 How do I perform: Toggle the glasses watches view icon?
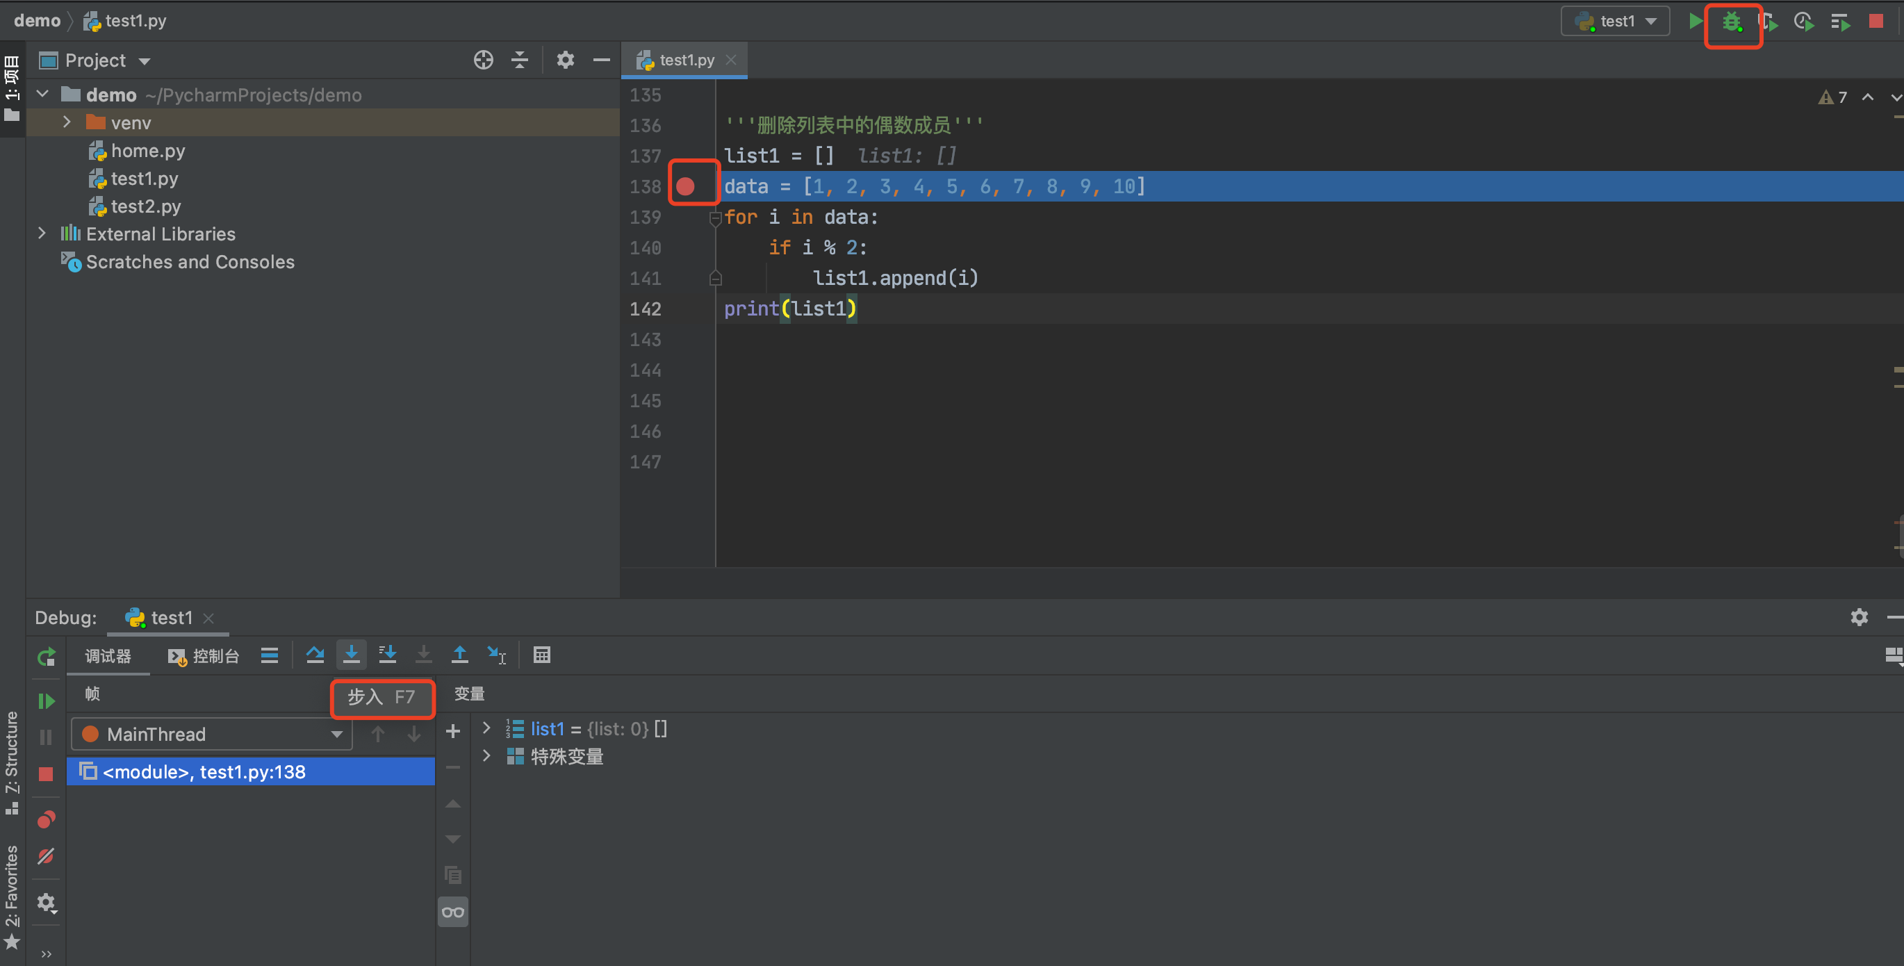[453, 912]
